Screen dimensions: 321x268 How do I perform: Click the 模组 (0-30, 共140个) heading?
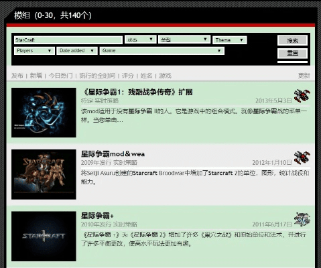pyautogui.click(x=53, y=15)
